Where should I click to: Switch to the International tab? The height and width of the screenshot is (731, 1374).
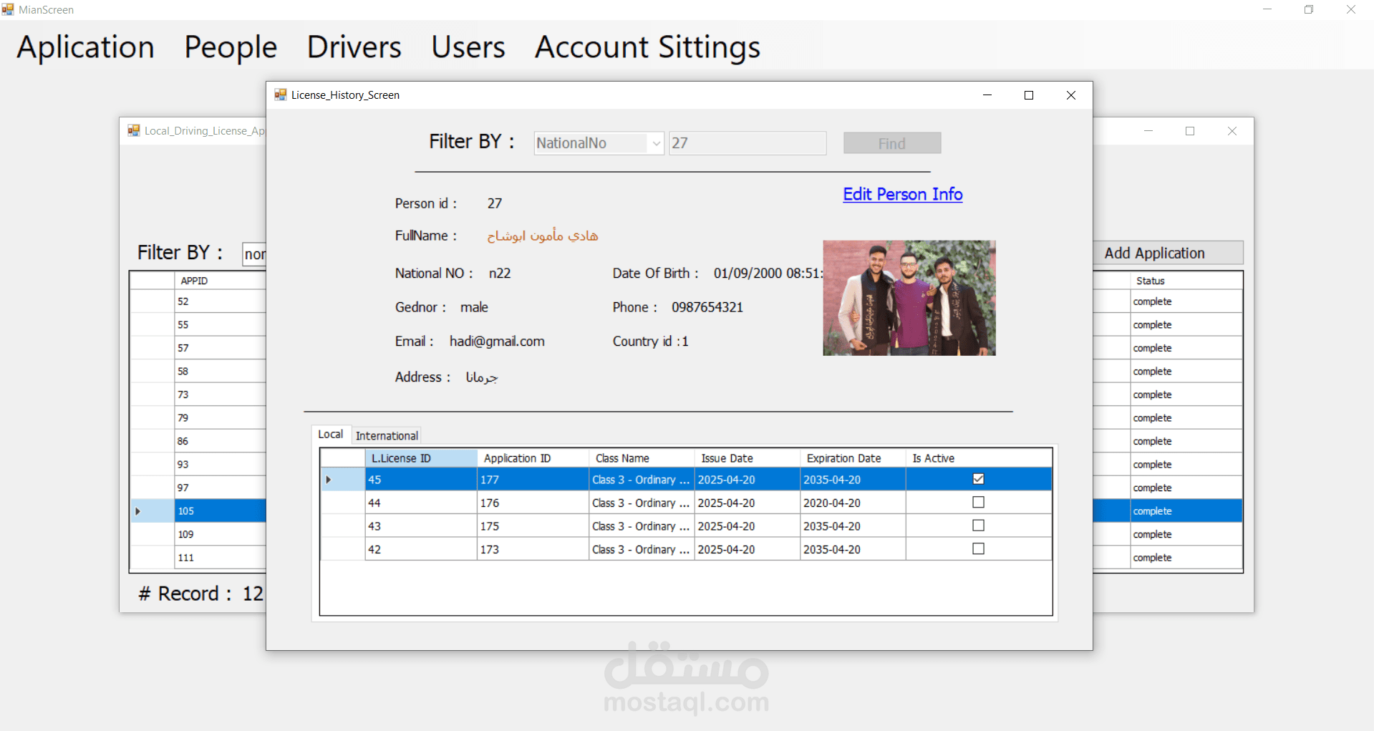coord(386,435)
